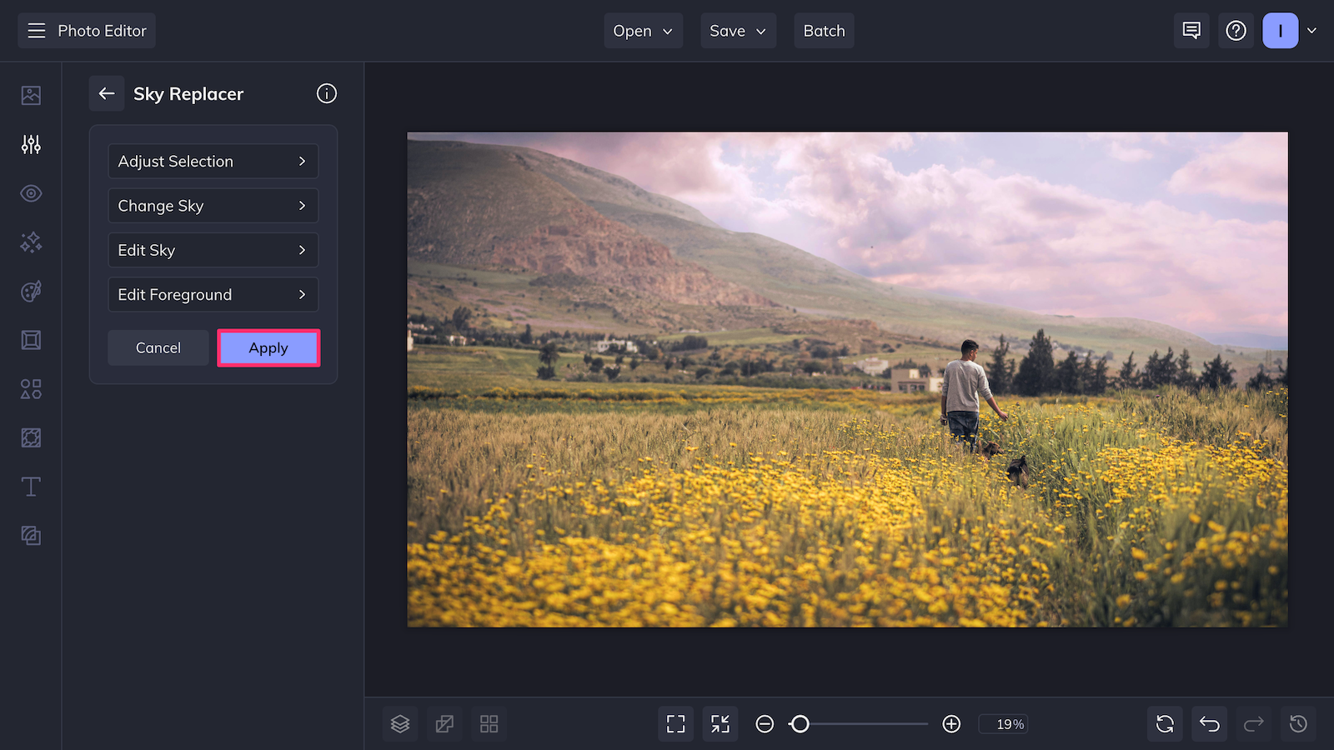Expand the Edit Foreground options

tap(213, 294)
